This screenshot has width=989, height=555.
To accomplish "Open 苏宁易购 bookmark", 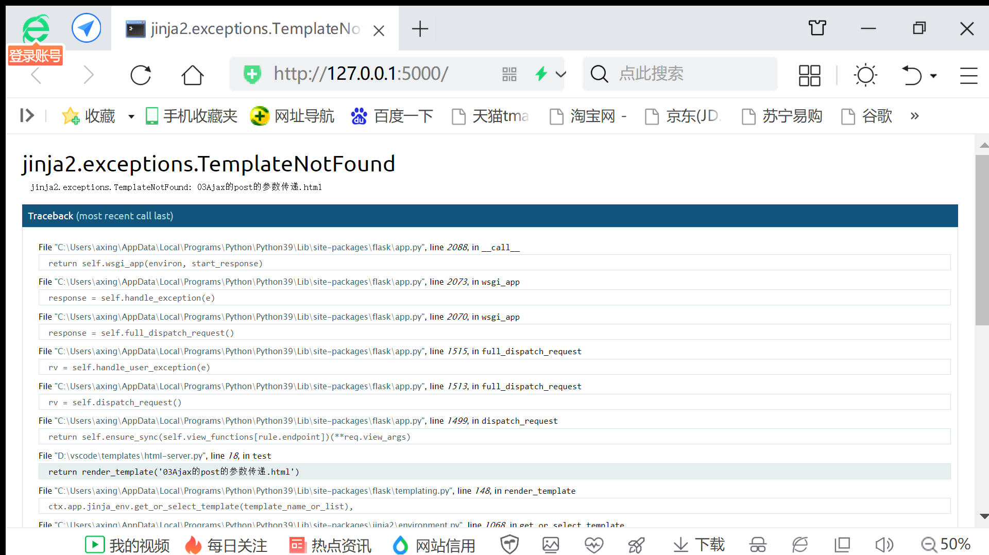I will [781, 116].
